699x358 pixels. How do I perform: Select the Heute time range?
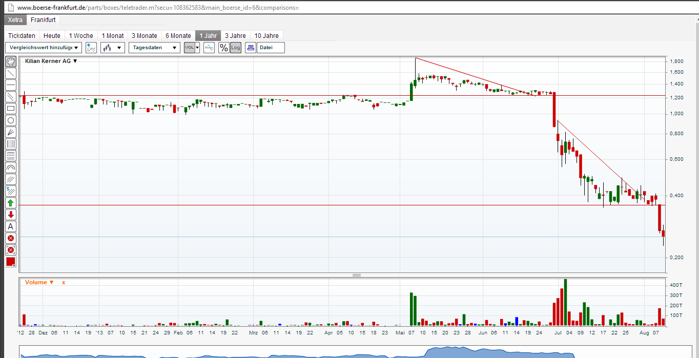[x=52, y=35]
